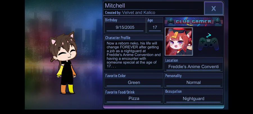Tap the character's yellow and orange boots
The image size is (253, 114).
point(68,89)
